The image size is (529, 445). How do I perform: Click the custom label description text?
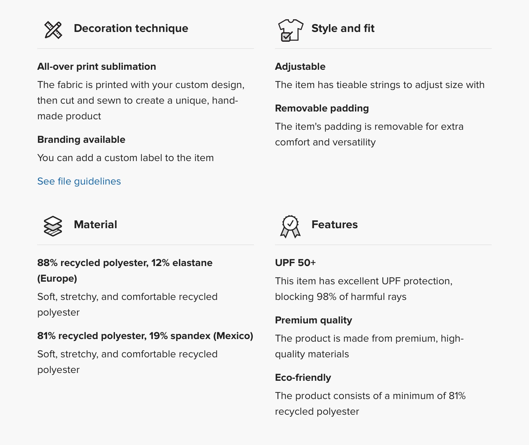click(x=125, y=158)
